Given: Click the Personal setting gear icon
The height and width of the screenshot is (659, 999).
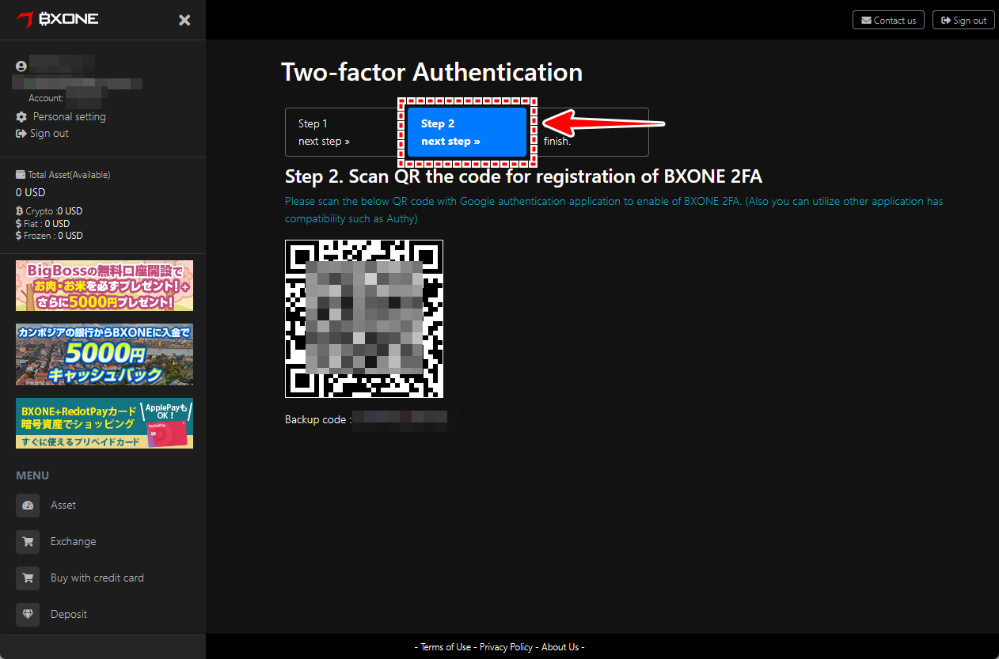Looking at the screenshot, I should [x=21, y=117].
